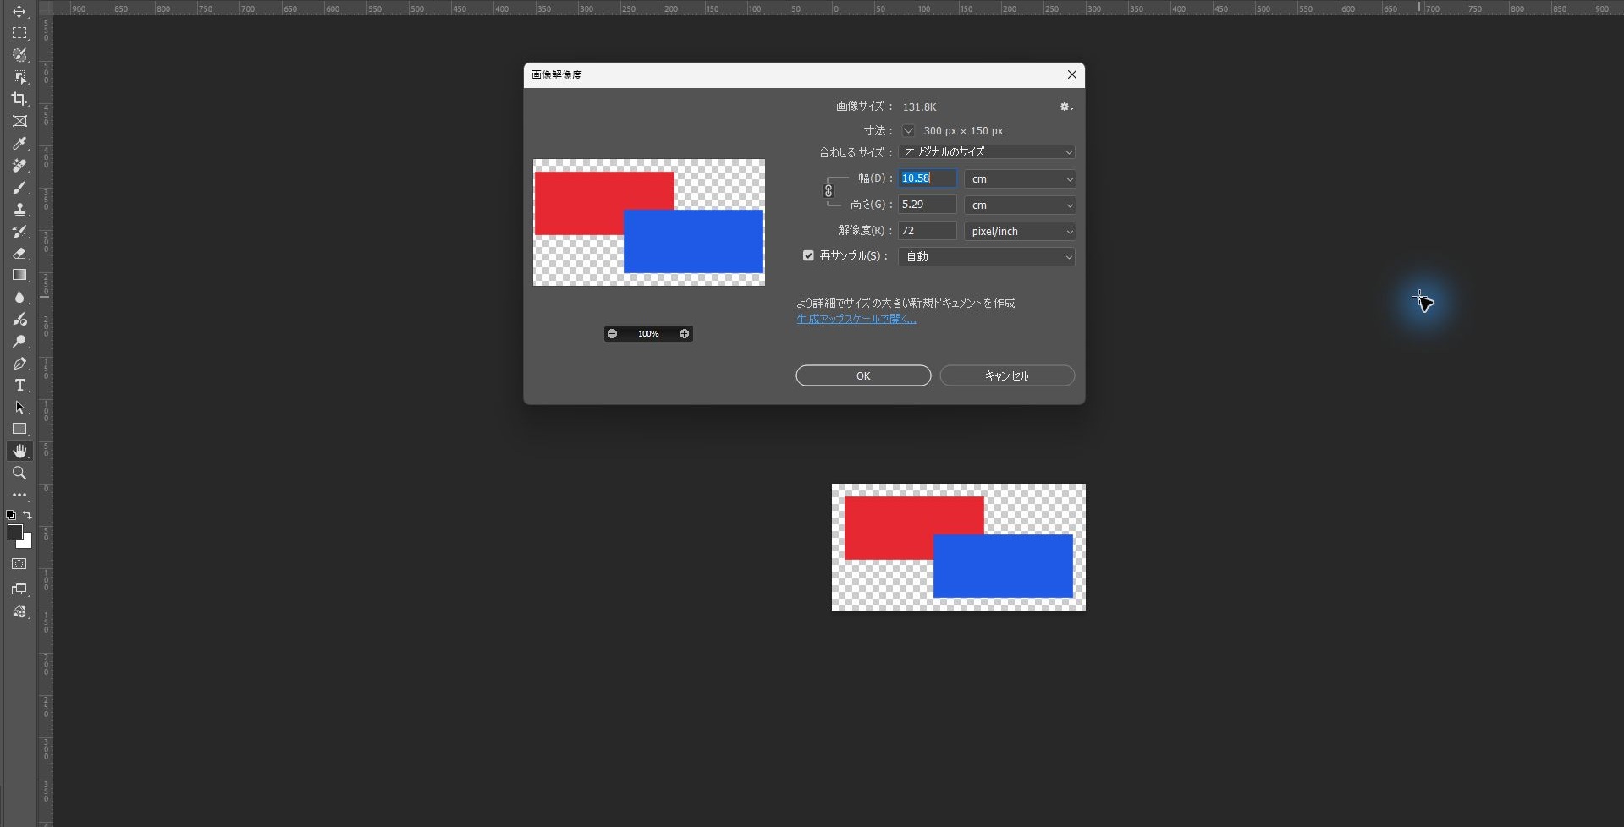Select the Rectangular Marquee tool

point(19,34)
